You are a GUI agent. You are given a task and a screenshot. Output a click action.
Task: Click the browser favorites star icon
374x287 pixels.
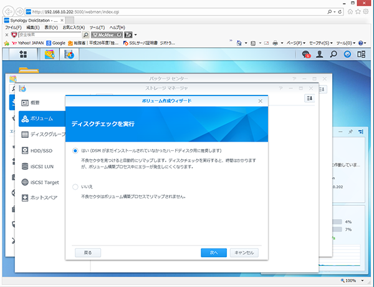tap(358, 11)
